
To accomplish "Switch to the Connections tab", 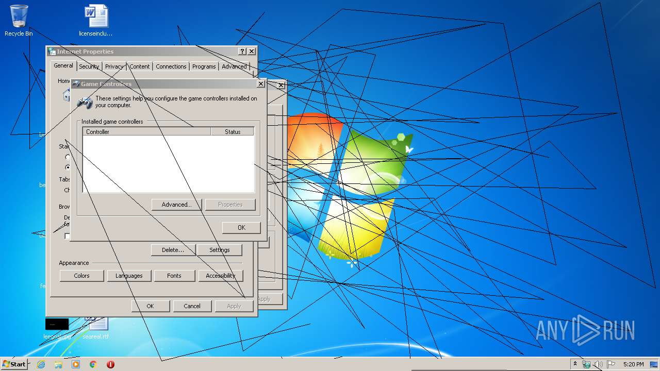I will click(x=171, y=66).
